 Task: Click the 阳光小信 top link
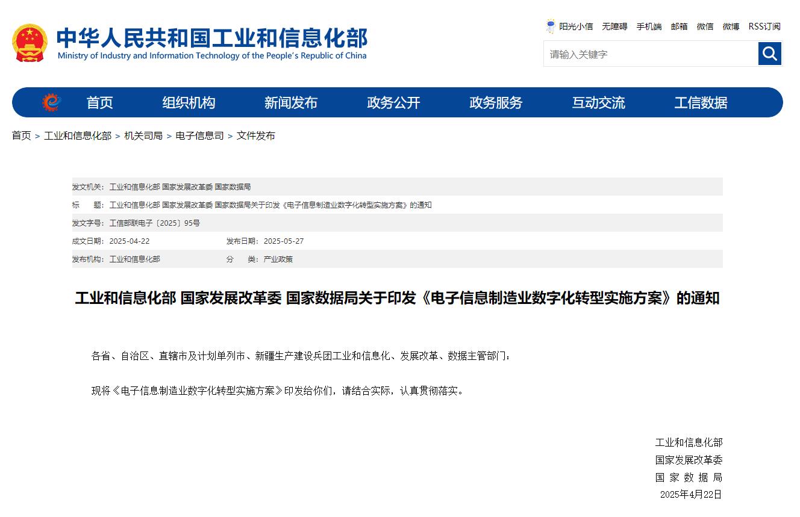pyautogui.click(x=576, y=26)
